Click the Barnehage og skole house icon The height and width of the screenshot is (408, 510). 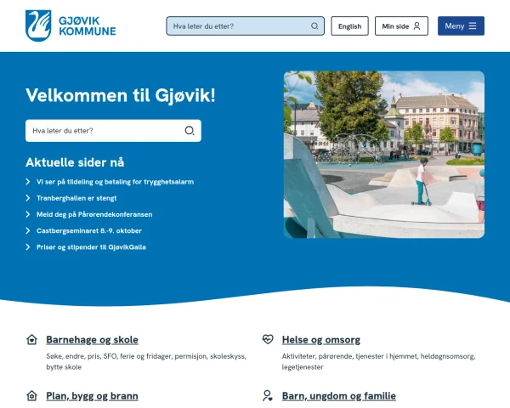pyautogui.click(x=32, y=339)
